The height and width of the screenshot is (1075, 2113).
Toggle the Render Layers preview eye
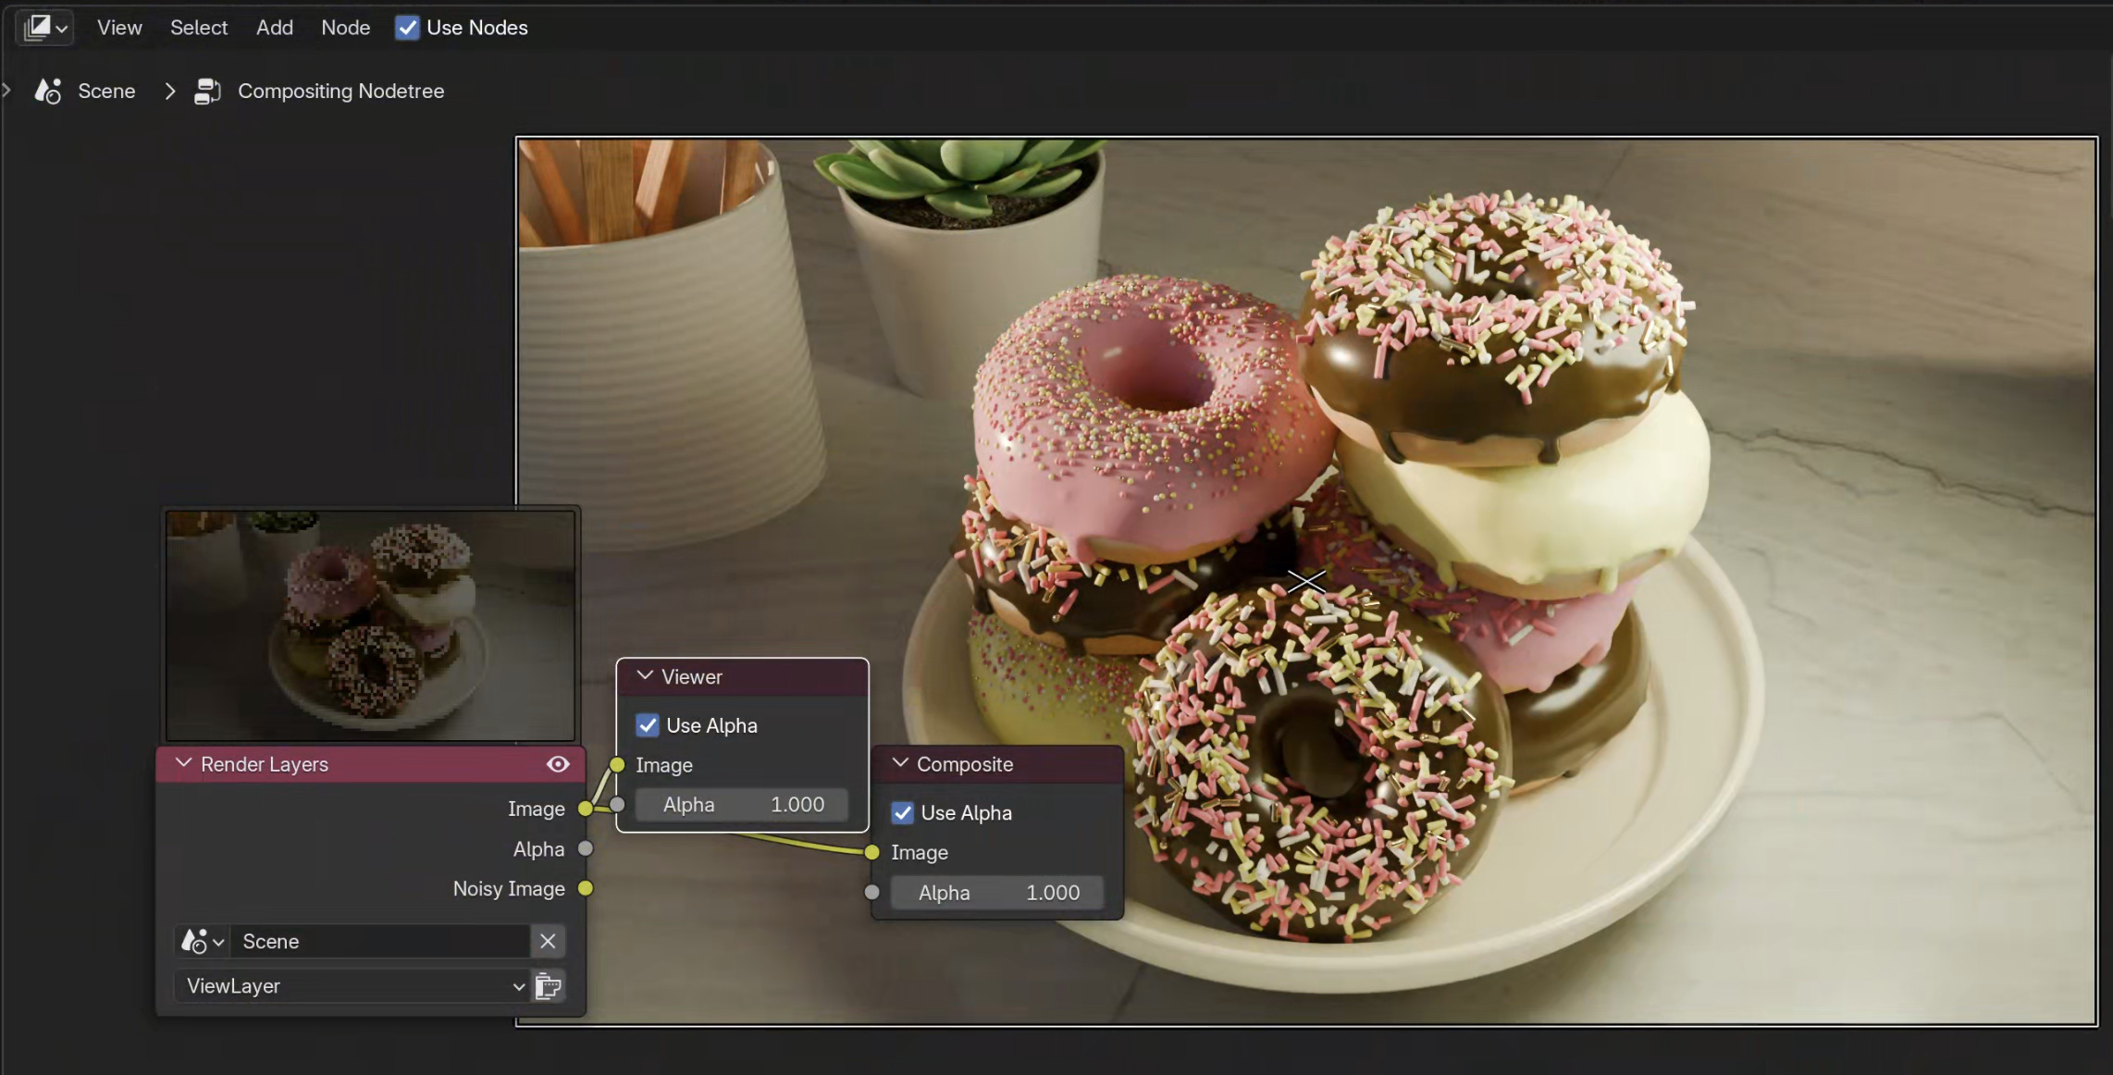click(558, 764)
